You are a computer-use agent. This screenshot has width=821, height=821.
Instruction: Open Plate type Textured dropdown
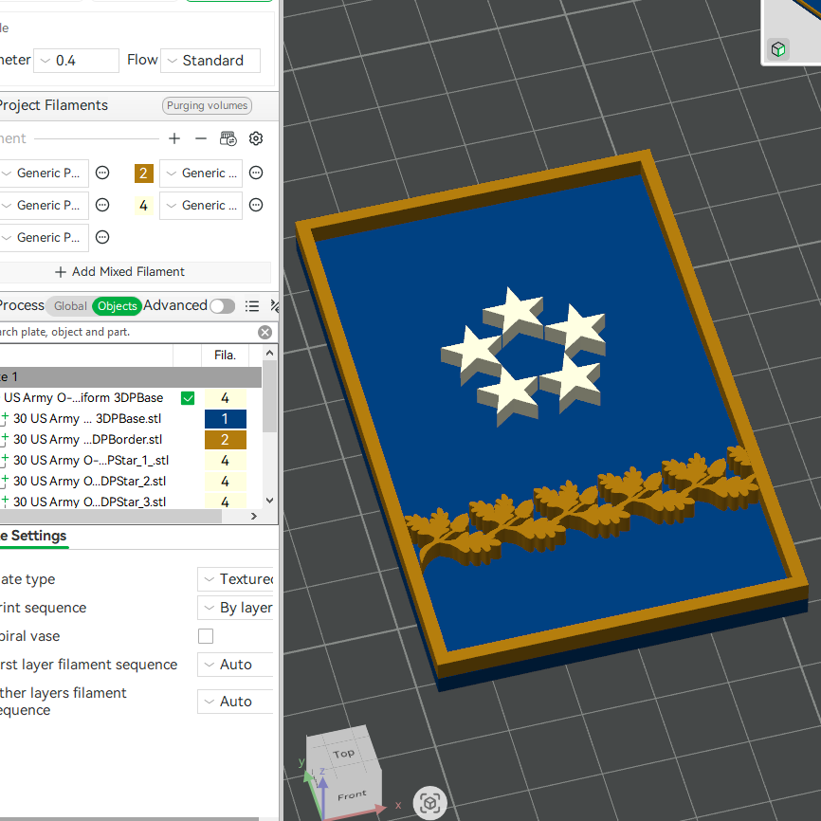pos(236,579)
